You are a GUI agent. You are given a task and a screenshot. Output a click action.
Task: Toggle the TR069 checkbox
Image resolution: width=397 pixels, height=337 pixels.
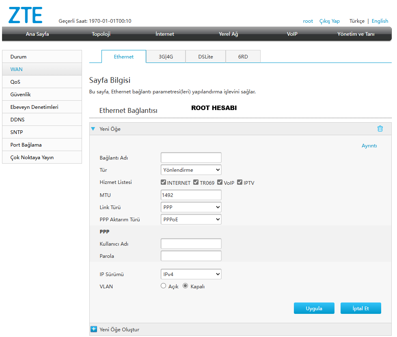(x=196, y=182)
